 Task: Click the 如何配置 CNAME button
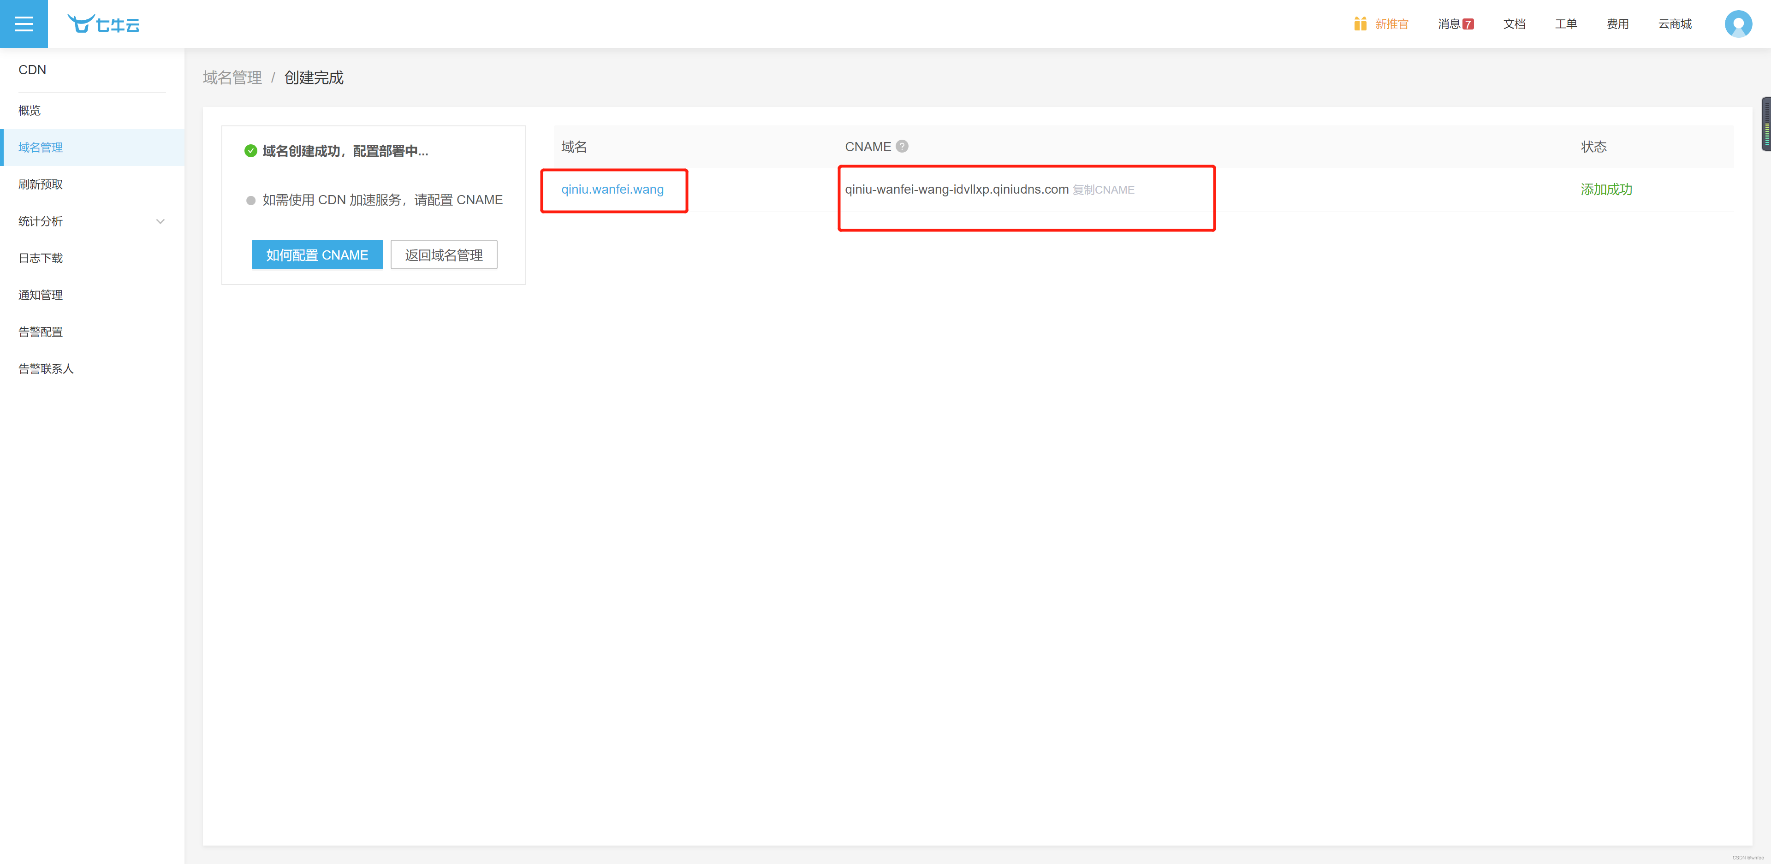(x=317, y=255)
